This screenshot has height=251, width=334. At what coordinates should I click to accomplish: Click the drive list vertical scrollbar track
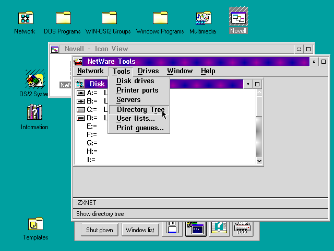click(x=259, y=136)
